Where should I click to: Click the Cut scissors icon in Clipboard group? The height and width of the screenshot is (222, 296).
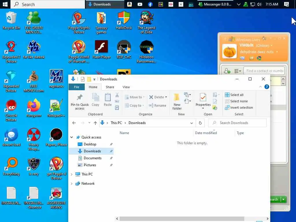[x=117, y=95]
